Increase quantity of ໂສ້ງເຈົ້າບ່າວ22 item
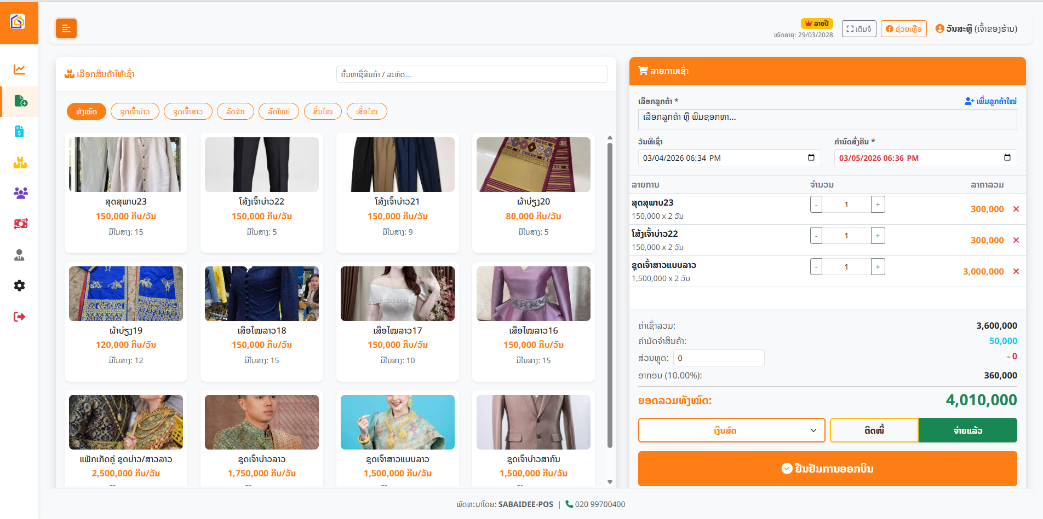The width and height of the screenshot is (1043, 519). click(878, 236)
